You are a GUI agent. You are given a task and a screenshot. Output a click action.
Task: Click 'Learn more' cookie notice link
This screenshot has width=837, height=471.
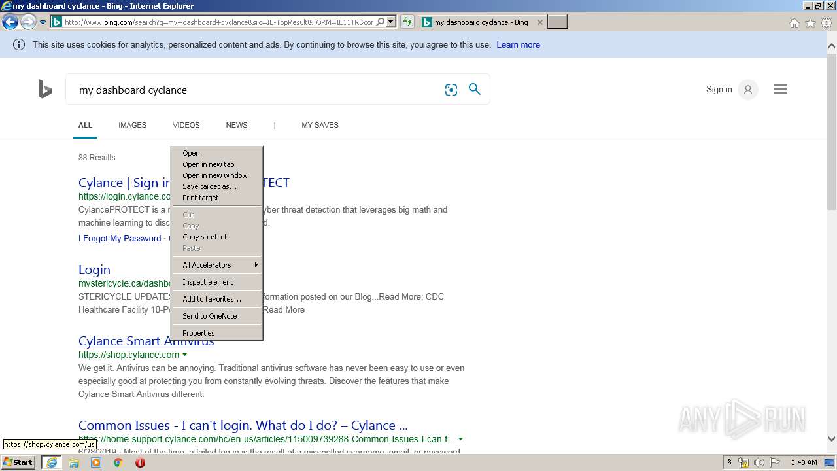point(518,45)
